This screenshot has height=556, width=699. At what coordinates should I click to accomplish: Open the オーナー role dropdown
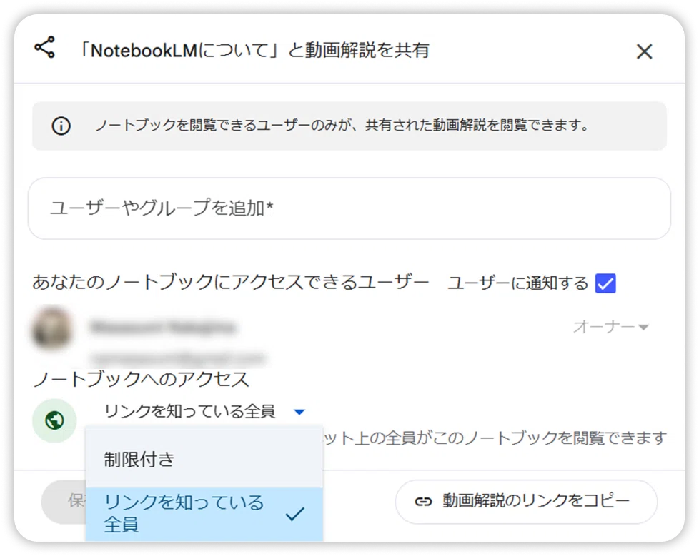(611, 327)
